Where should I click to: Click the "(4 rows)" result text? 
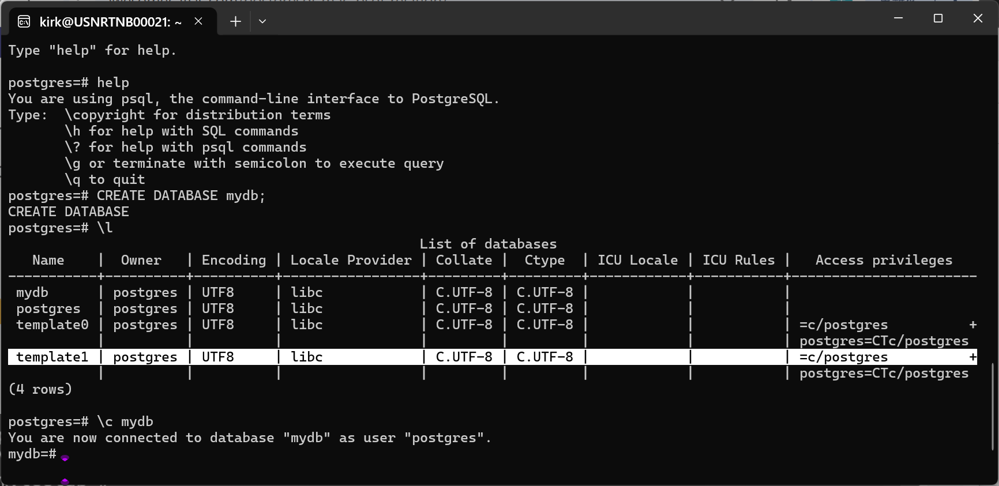[x=40, y=389]
